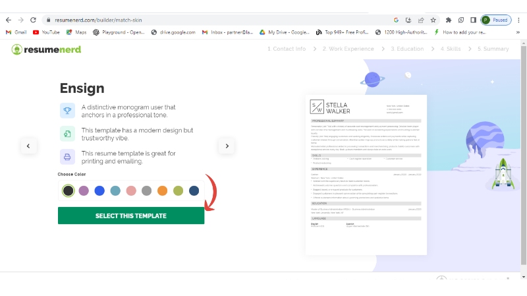Bookmark this page with star icon
Screen dimensions: 527x296
[433, 20]
